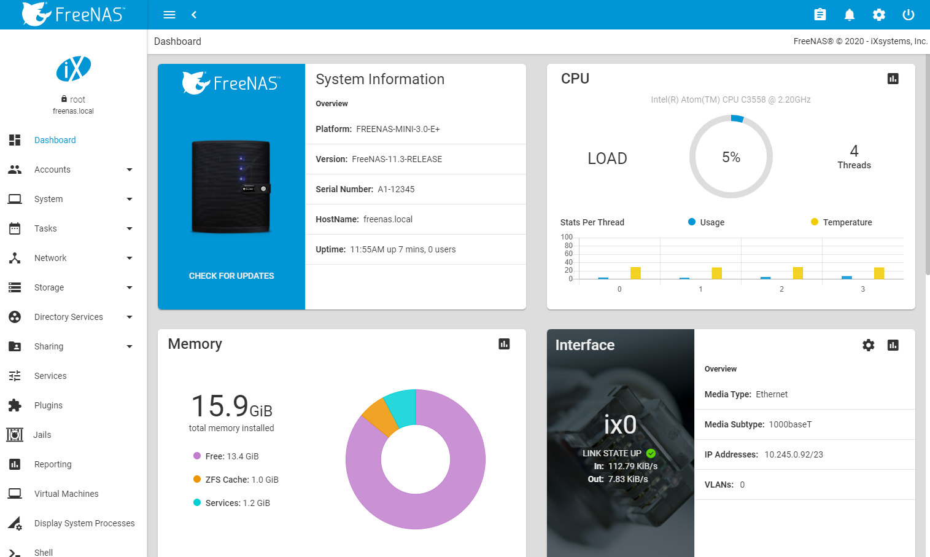Viewport: 930px width, 557px height.
Task: Open the Plugins menu item
Action: click(74, 405)
